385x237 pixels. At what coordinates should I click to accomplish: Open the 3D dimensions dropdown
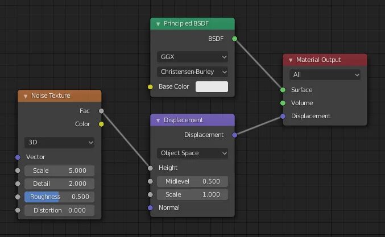59,142
